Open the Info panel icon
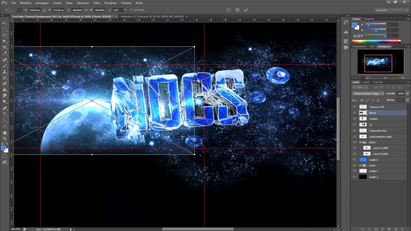 (346, 47)
